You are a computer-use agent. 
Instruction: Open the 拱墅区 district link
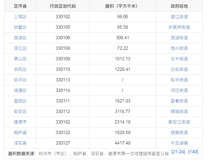(20, 27)
